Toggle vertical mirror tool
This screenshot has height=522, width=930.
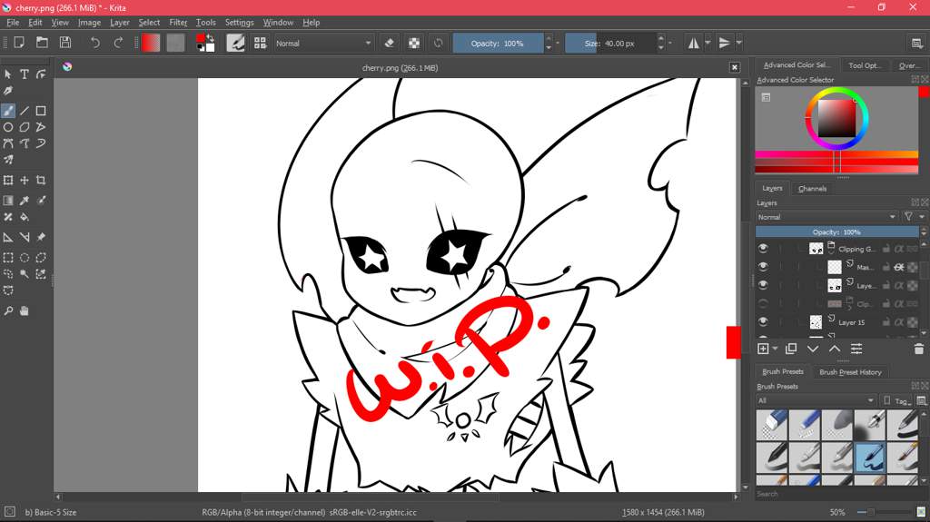724,43
